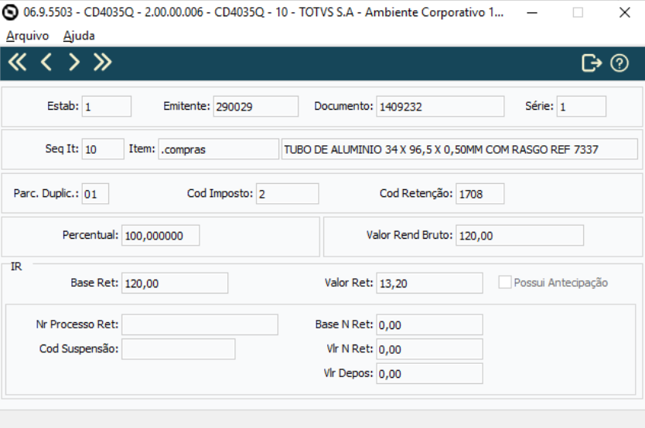Click the item description text field

459,149
